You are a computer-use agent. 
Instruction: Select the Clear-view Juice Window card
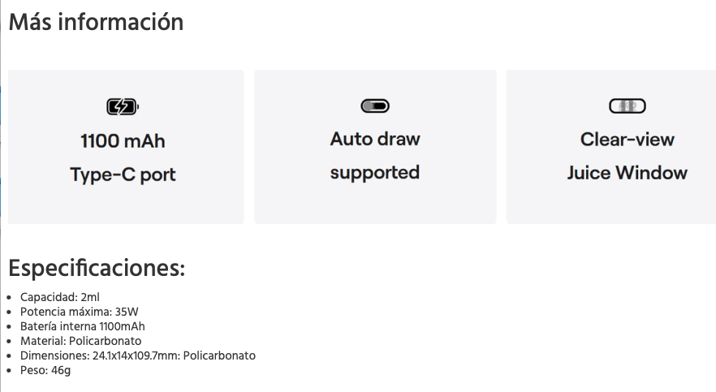611,147
